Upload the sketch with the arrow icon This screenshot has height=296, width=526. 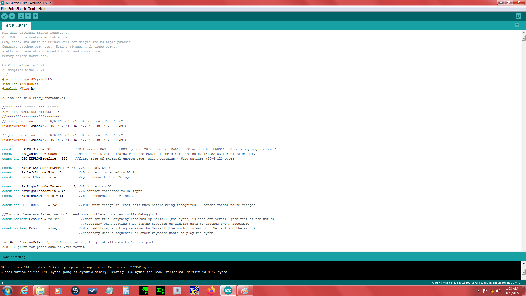pos(12,16)
